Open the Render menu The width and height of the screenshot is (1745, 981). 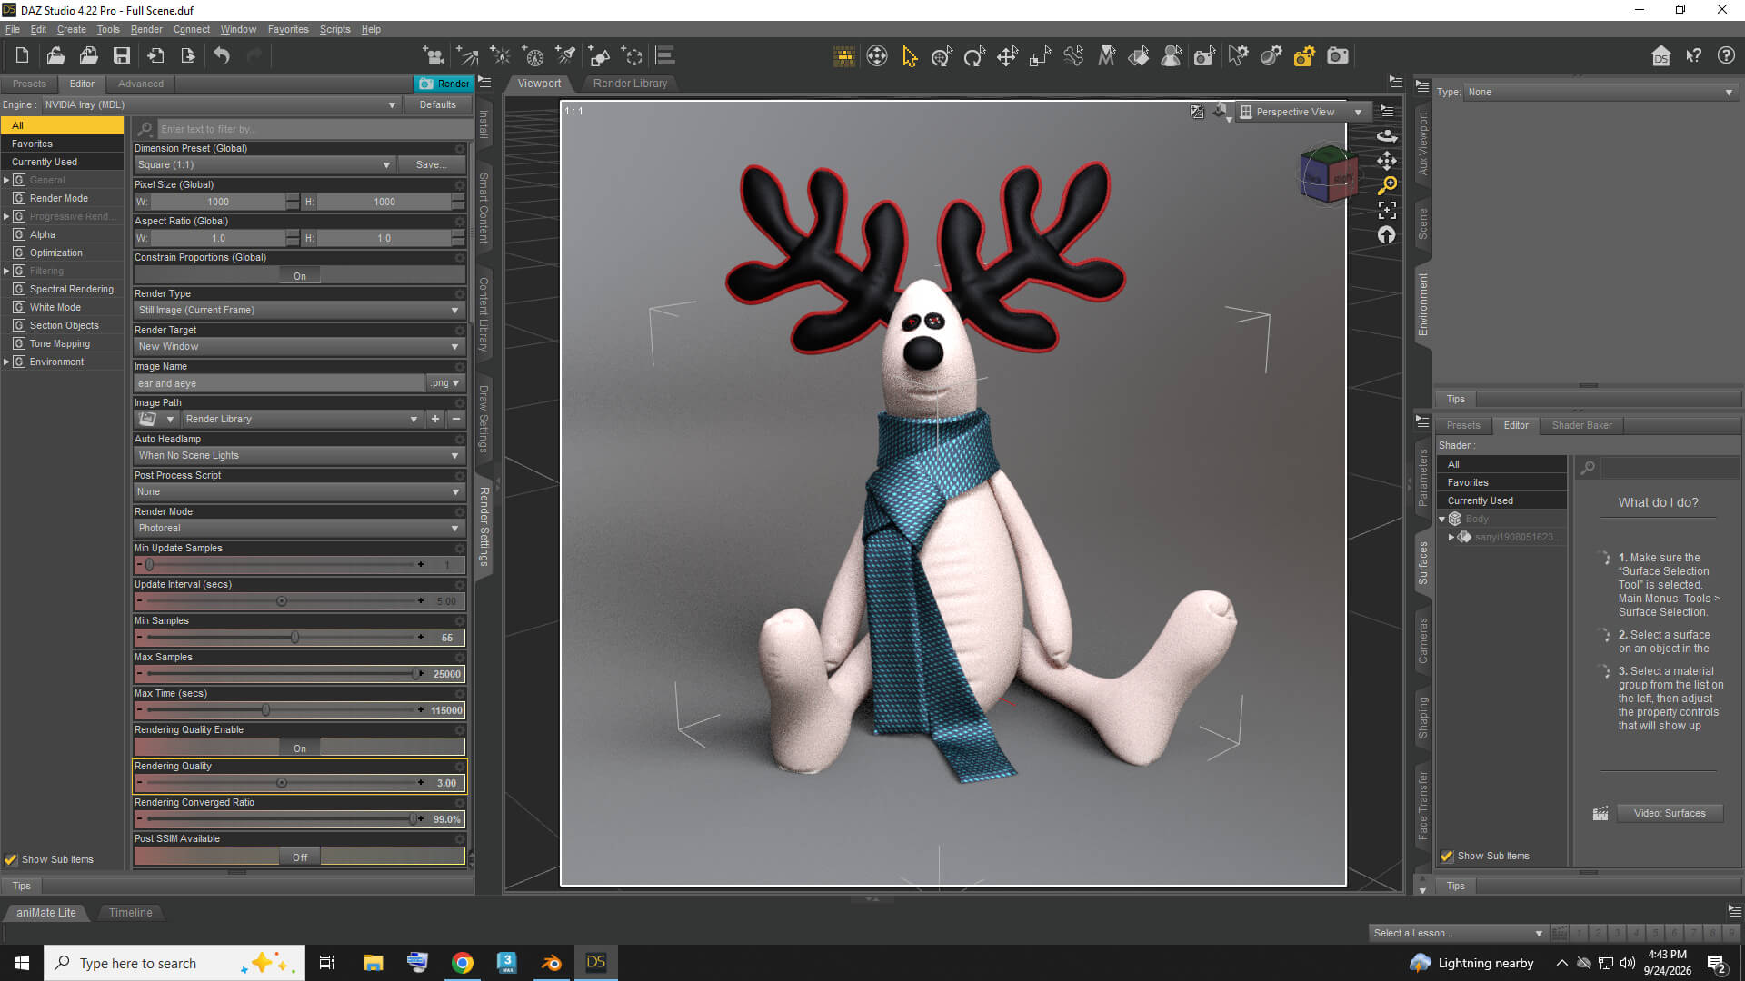point(146,29)
